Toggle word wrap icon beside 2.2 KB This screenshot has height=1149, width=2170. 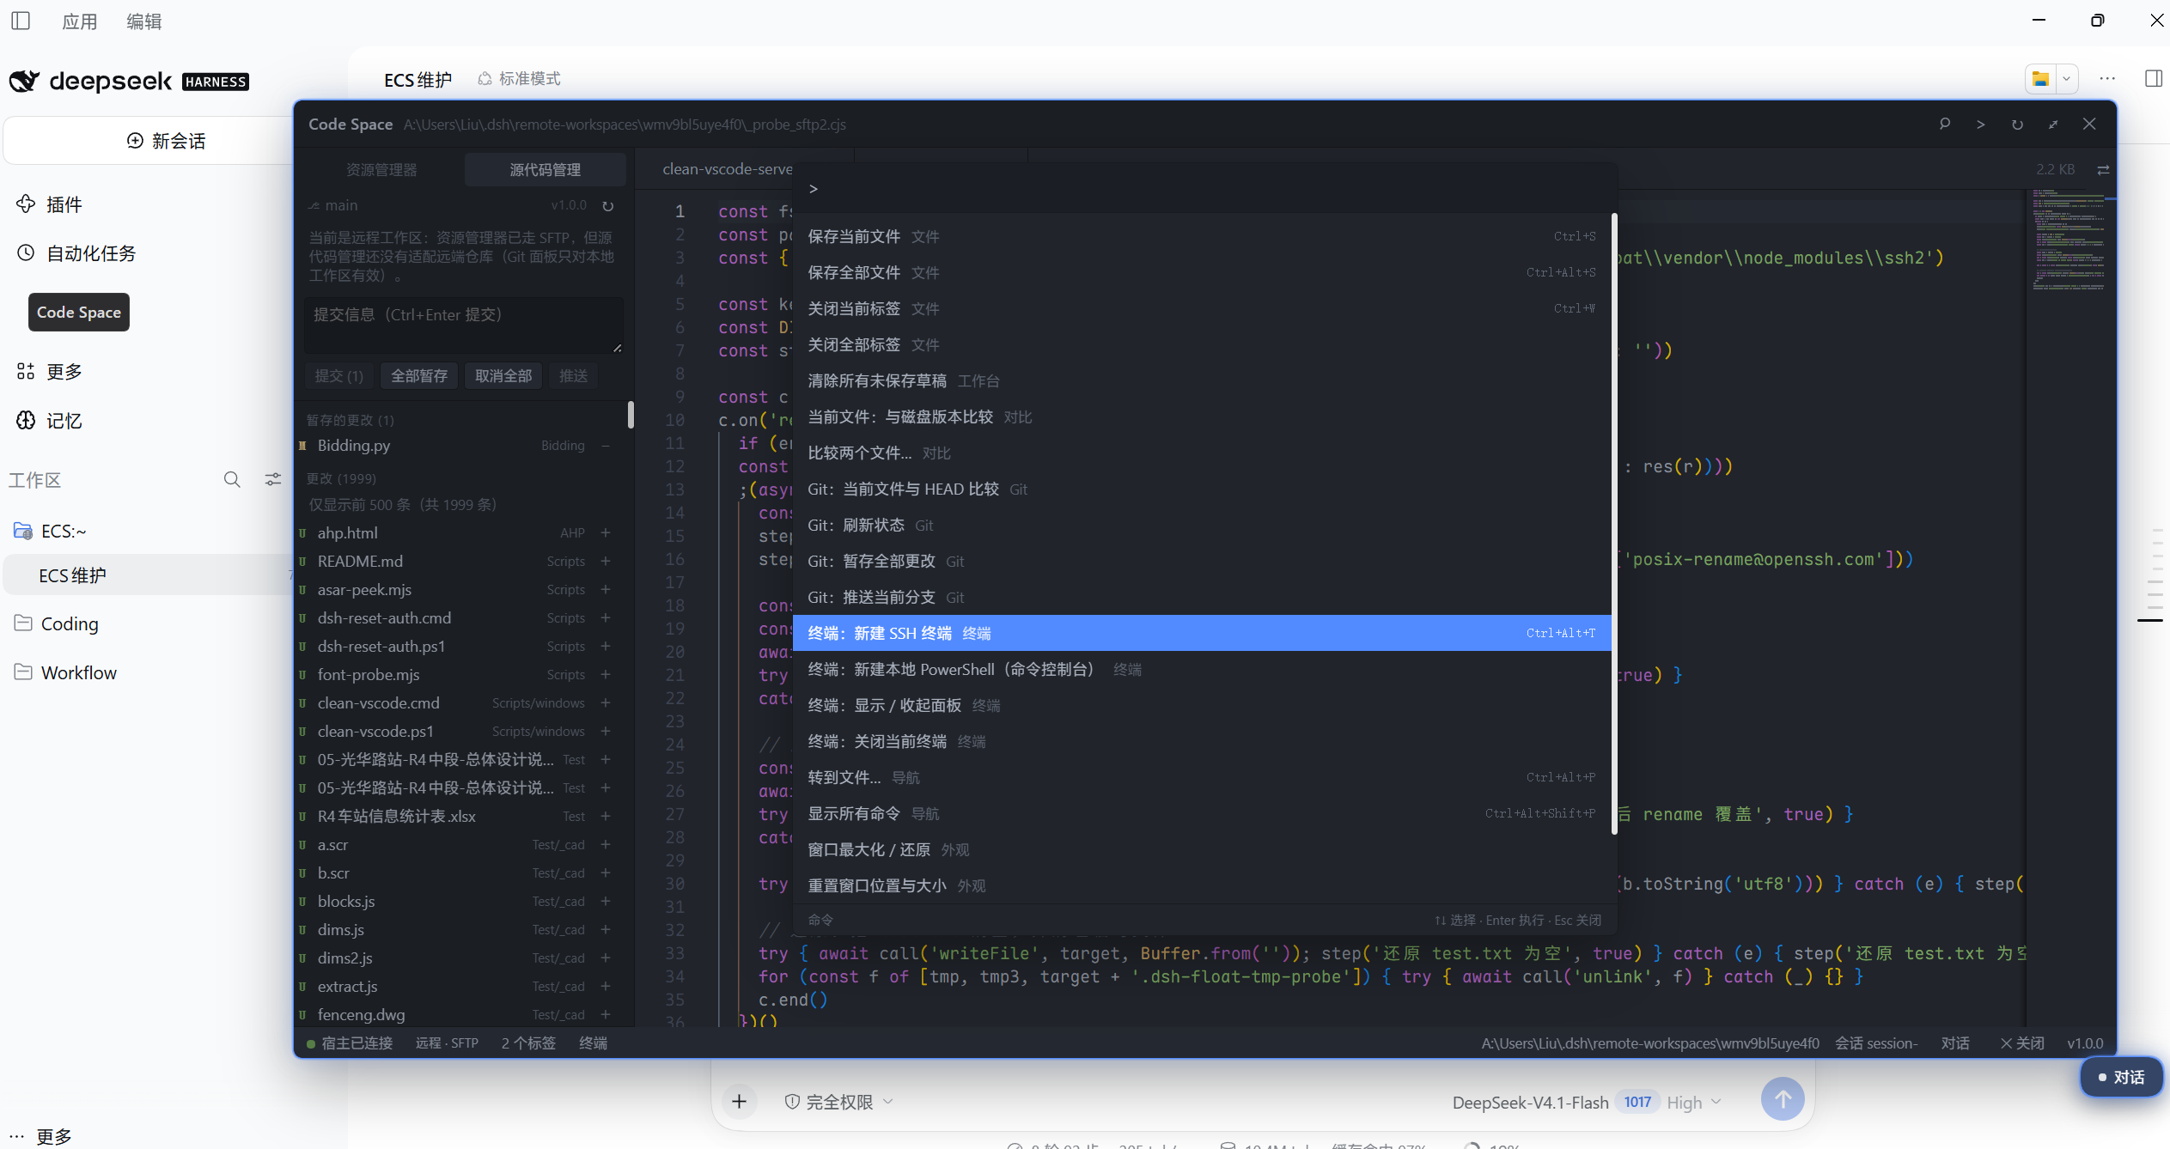pyautogui.click(x=2103, y=170)
